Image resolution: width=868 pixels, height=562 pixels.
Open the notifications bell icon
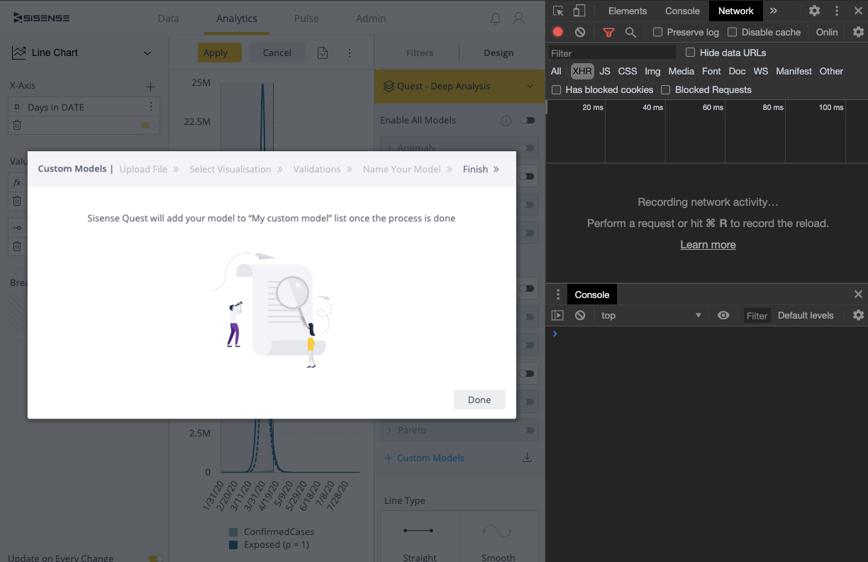coord(496,18)
